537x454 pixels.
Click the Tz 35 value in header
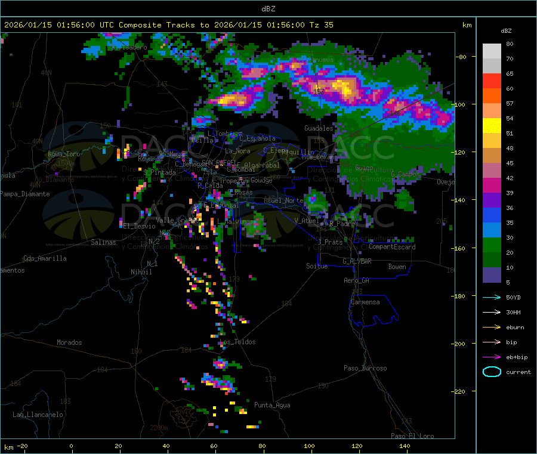point(321,25)
